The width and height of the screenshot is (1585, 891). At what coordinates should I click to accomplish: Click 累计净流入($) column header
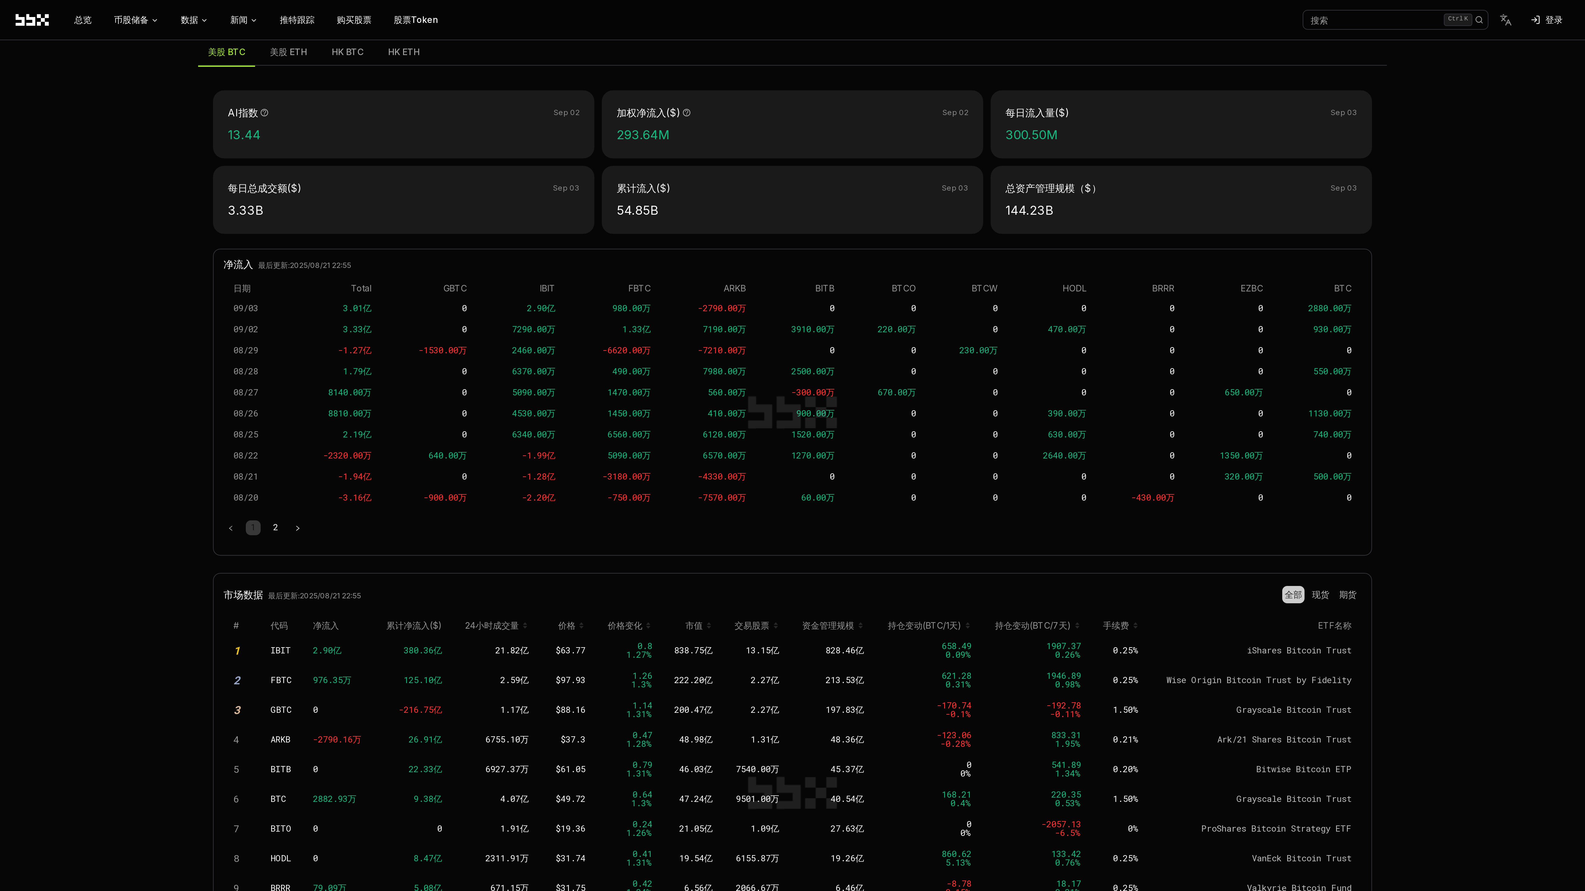(x=414, y=625)
